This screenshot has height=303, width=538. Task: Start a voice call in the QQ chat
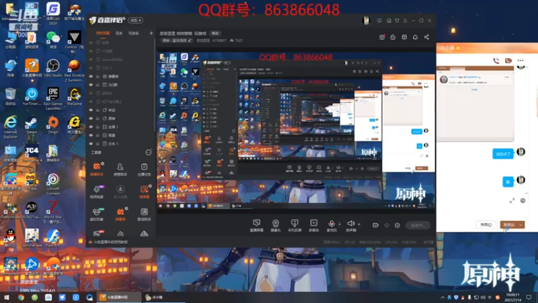tap(496, 61)
